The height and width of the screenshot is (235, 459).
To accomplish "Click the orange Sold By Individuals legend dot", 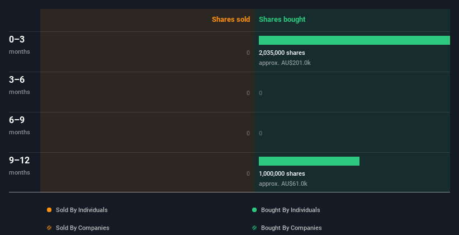I will 49,210.
